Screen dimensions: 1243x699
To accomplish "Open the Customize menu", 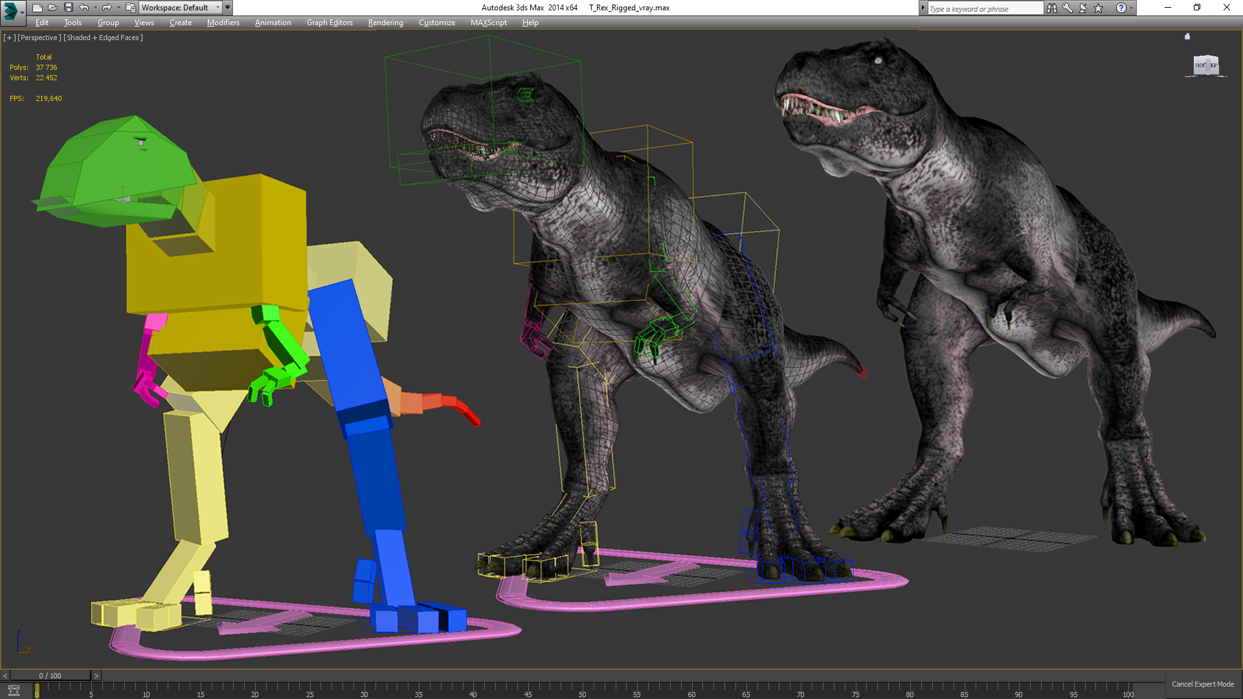I will click(x=437, y=23).
